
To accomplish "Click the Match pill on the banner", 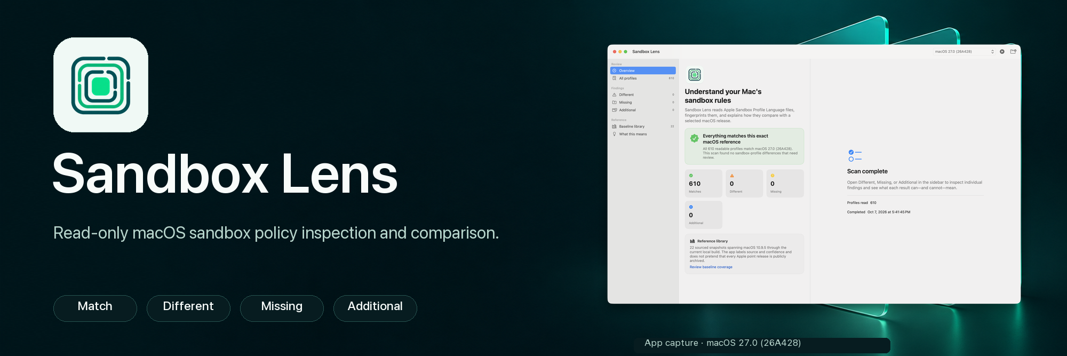I will tap(95, 308).
